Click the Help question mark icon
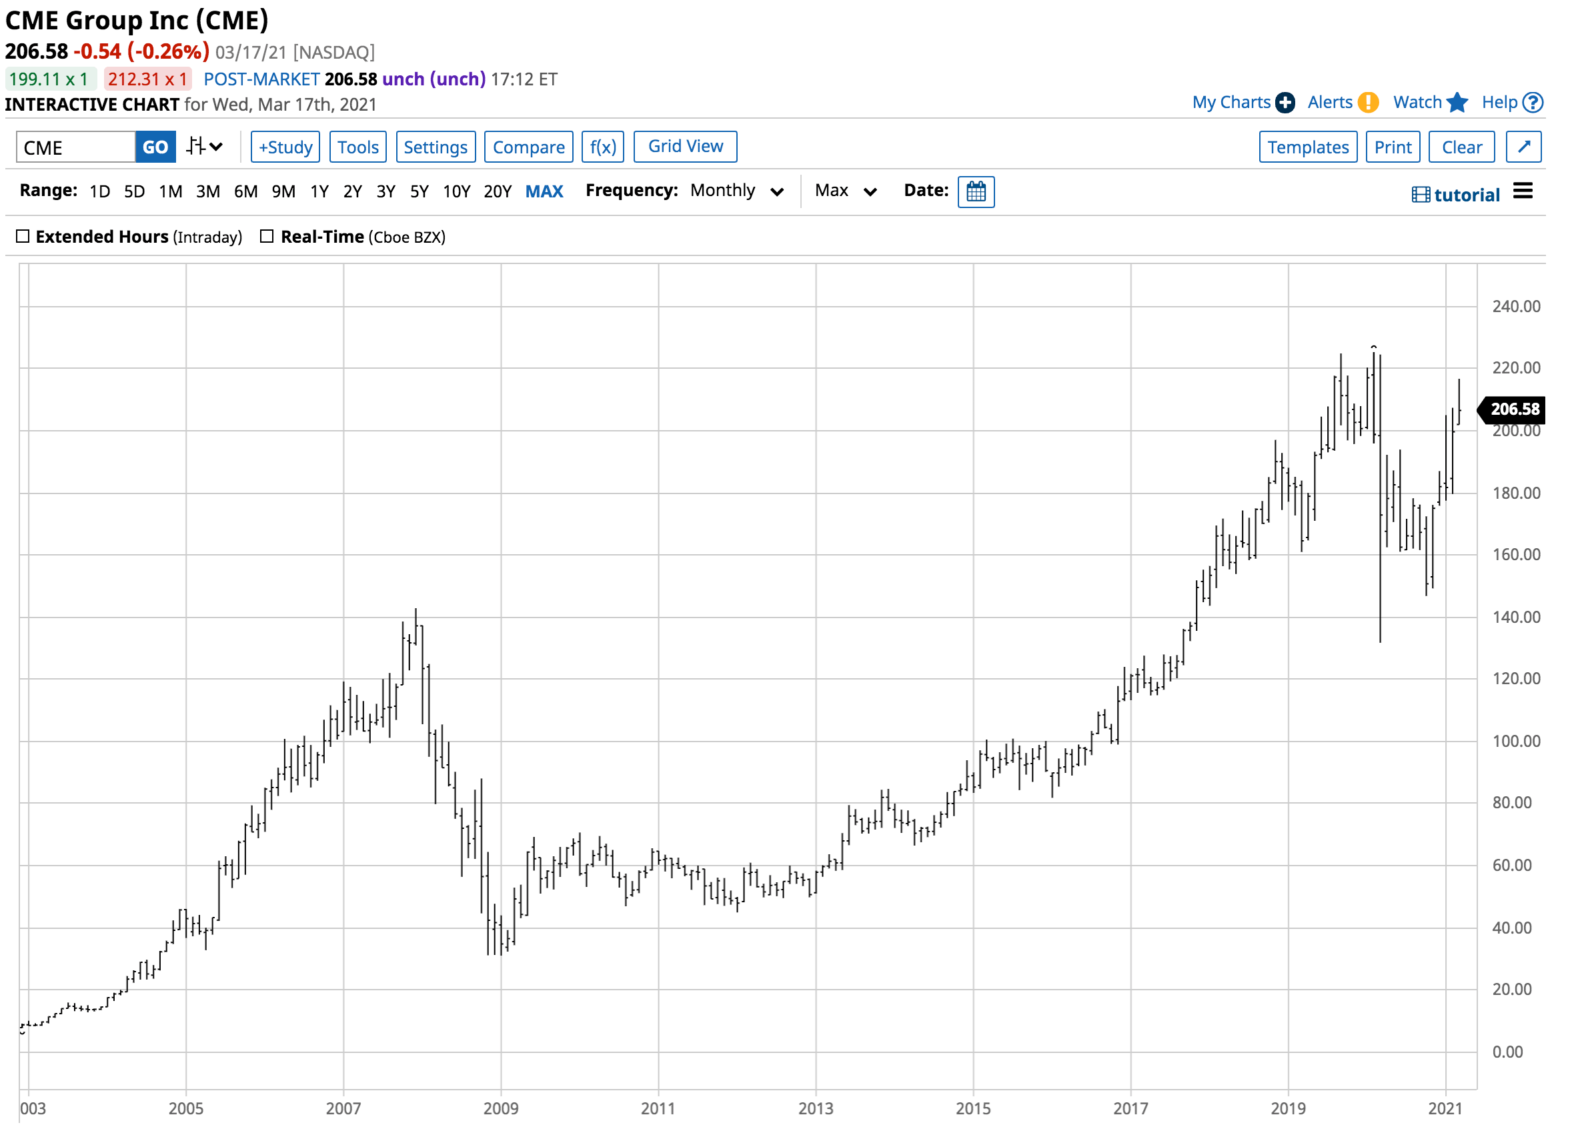1586x1139 pixels. [x=1532, y=103]
